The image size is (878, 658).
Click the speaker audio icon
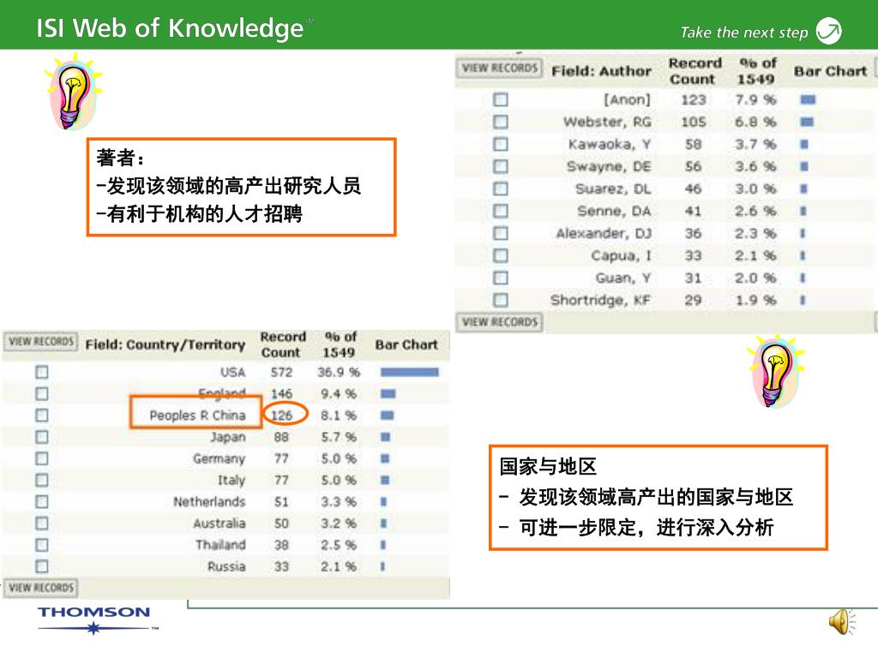coord(842,622)
